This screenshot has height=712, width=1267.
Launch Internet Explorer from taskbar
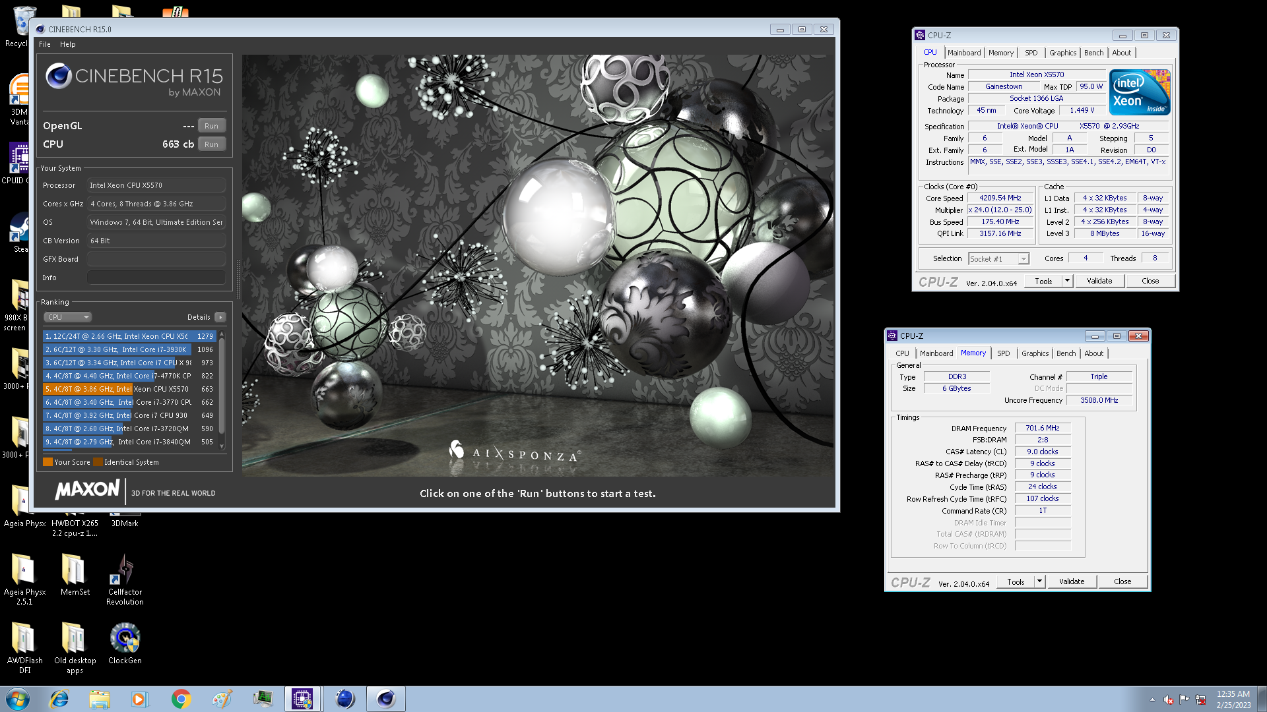click(59, 699)
